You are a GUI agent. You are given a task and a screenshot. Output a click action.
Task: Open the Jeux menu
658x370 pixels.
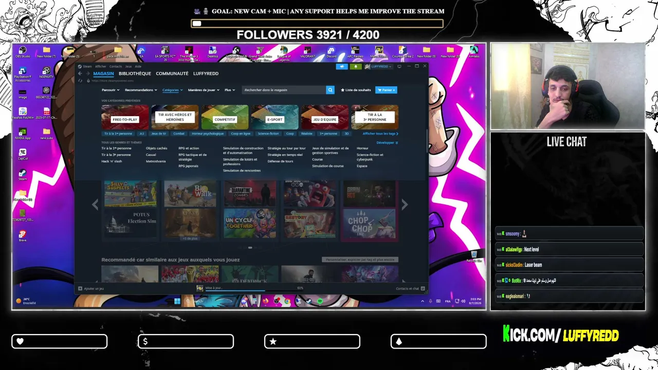(x=129, y=66)
